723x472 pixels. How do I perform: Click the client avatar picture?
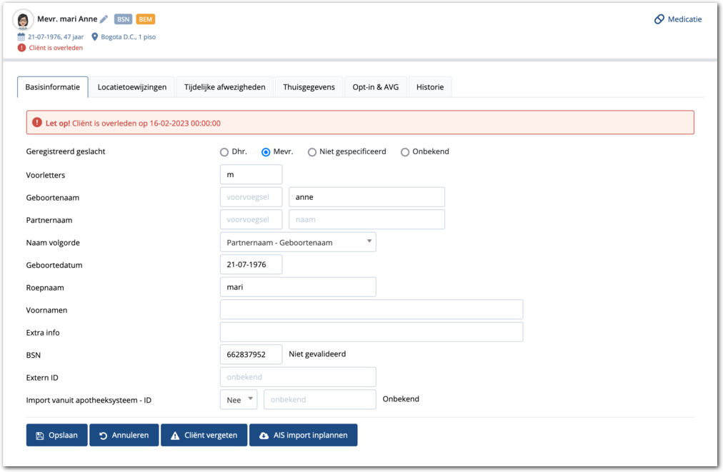(x=24, y=20)
